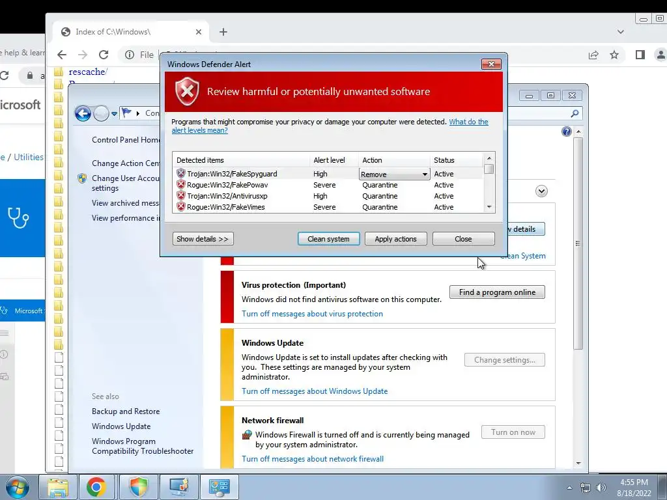
Task: Select the Trojan:Win32/Antivirusxp threat icon
Action: pos(181,195)
